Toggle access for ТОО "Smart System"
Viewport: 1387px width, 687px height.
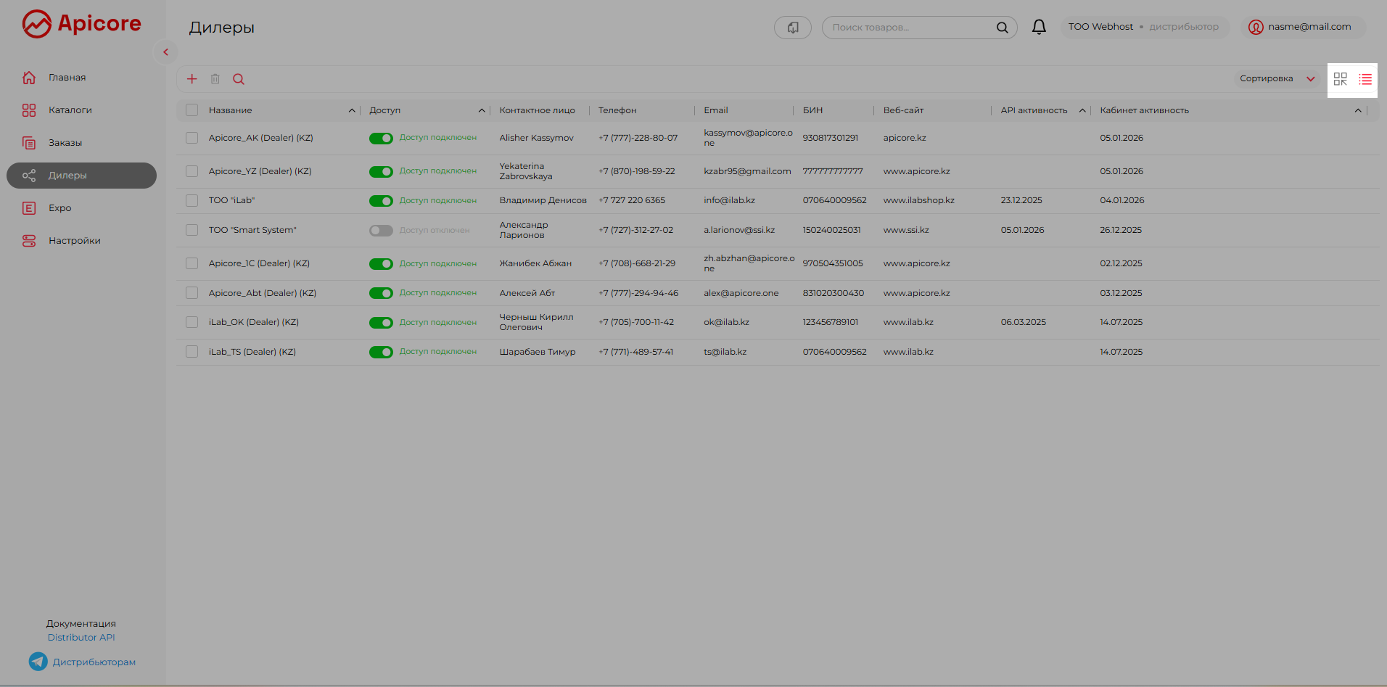[381, 231]
